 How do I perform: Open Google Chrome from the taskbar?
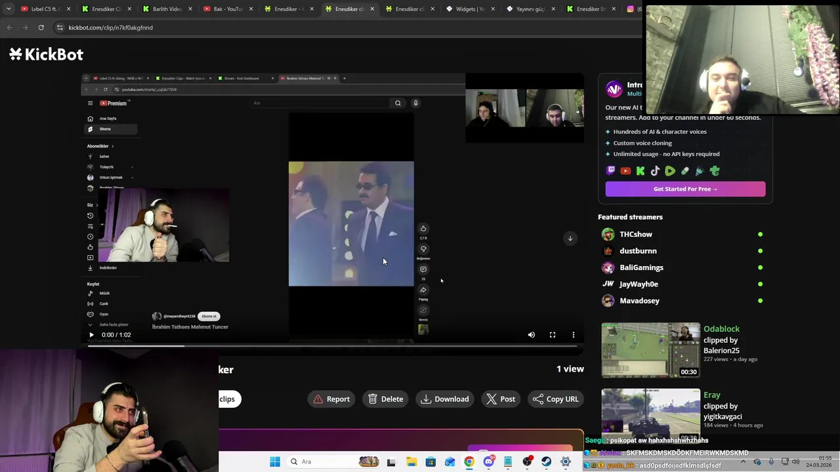[469, 462]
